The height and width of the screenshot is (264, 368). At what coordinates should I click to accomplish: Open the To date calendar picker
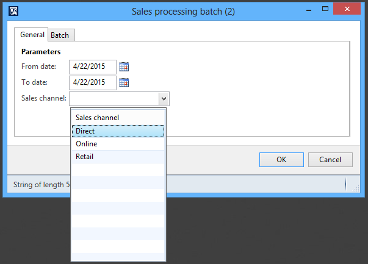[x=124, y=82]
